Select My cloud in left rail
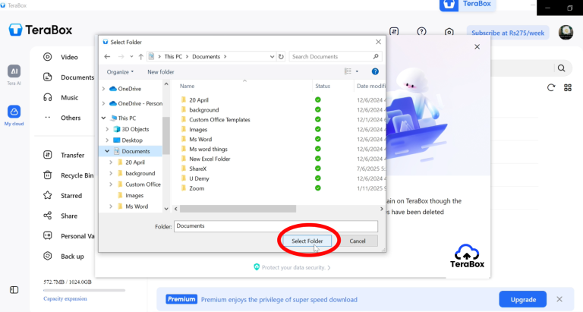This screenshot has width=583, height=312. tap(14, 115)
